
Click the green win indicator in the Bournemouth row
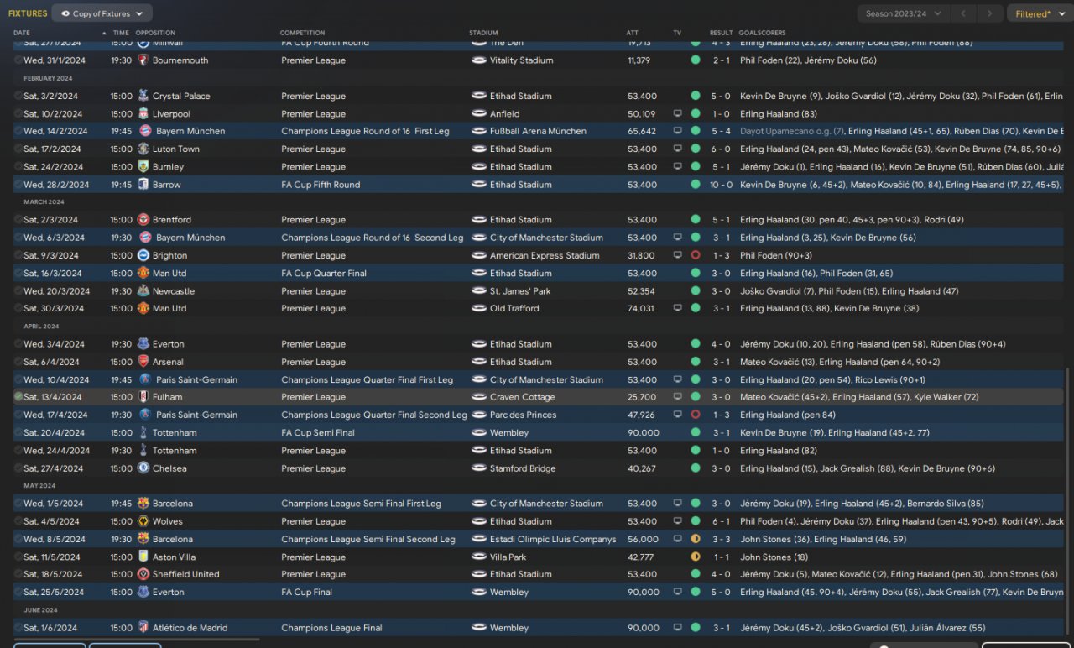696,60
